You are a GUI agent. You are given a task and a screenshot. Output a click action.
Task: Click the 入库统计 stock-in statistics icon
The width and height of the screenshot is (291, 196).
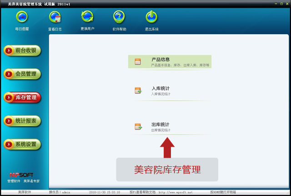138,90
